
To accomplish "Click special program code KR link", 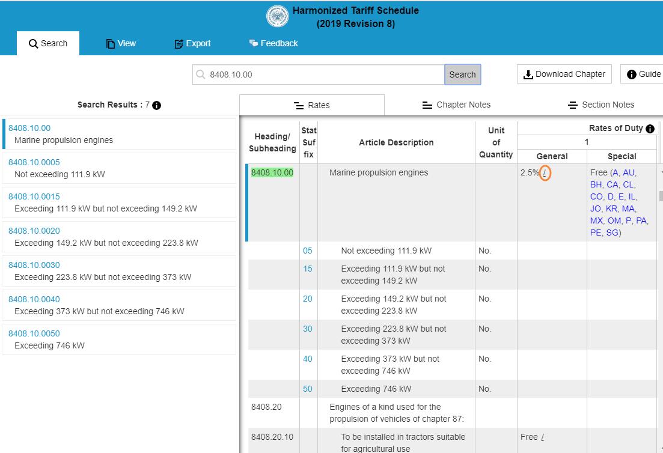I will point(611,208).
